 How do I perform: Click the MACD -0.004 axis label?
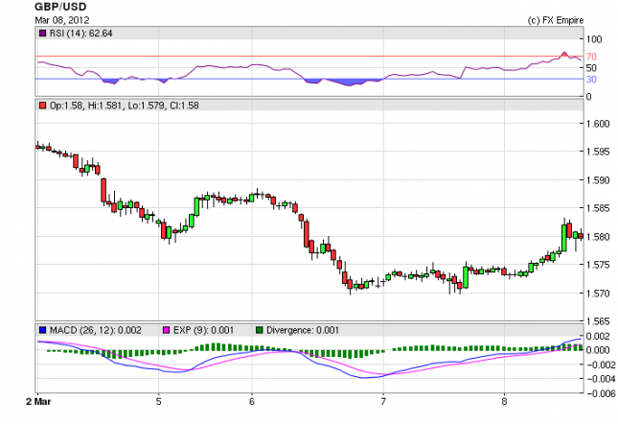tap(601, 379)
